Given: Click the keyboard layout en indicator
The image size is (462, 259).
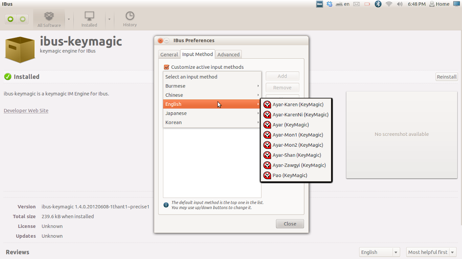Looking at the screenshot, I should 342,4.
